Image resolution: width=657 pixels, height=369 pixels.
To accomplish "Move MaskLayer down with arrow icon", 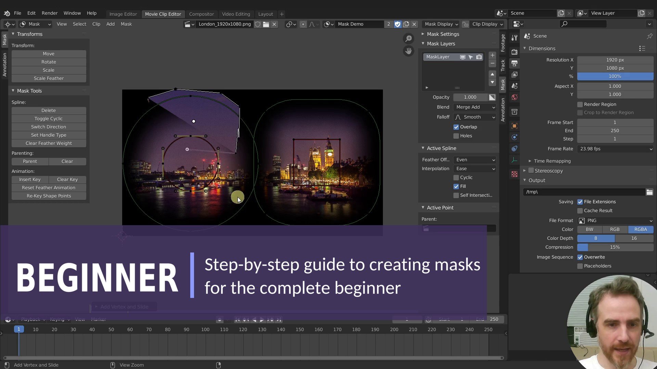I will point(492,82).
